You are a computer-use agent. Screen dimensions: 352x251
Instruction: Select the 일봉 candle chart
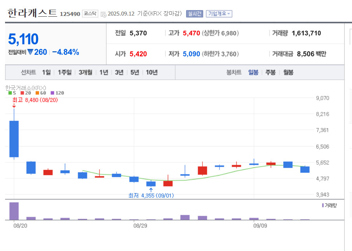253,72
